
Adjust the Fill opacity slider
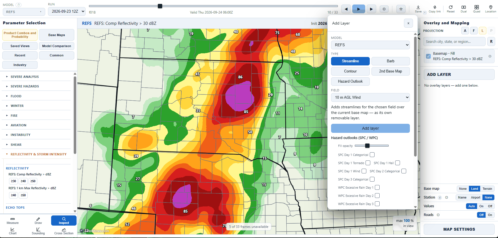[372, 146]
